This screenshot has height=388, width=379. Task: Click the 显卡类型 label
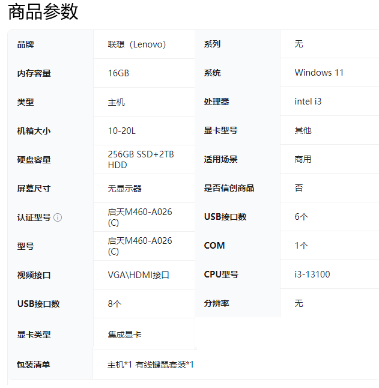pyautogui.click(x=34, y=335)
